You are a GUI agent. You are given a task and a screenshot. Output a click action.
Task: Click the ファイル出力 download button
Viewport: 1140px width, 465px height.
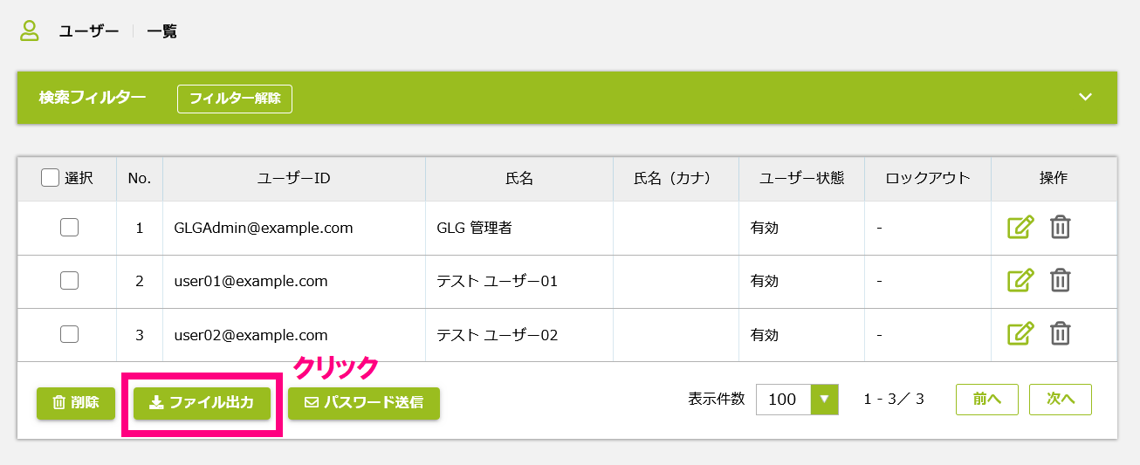coord(202,403)
